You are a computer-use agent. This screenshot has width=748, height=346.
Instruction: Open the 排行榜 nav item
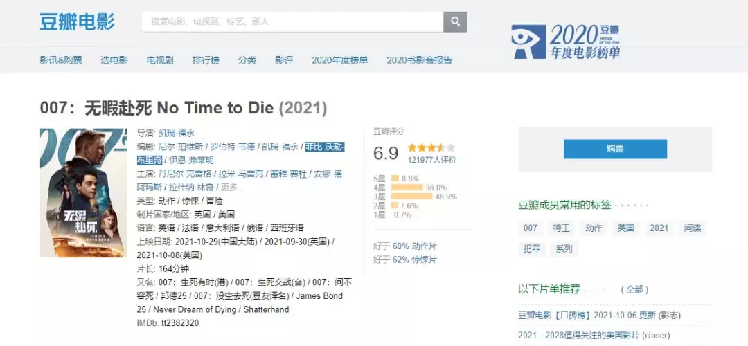206,60
